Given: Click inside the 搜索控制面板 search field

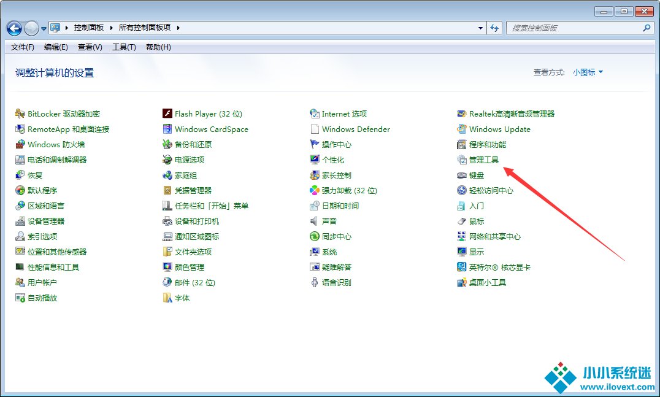Looking at the screenshot, I should coord(574,28).
